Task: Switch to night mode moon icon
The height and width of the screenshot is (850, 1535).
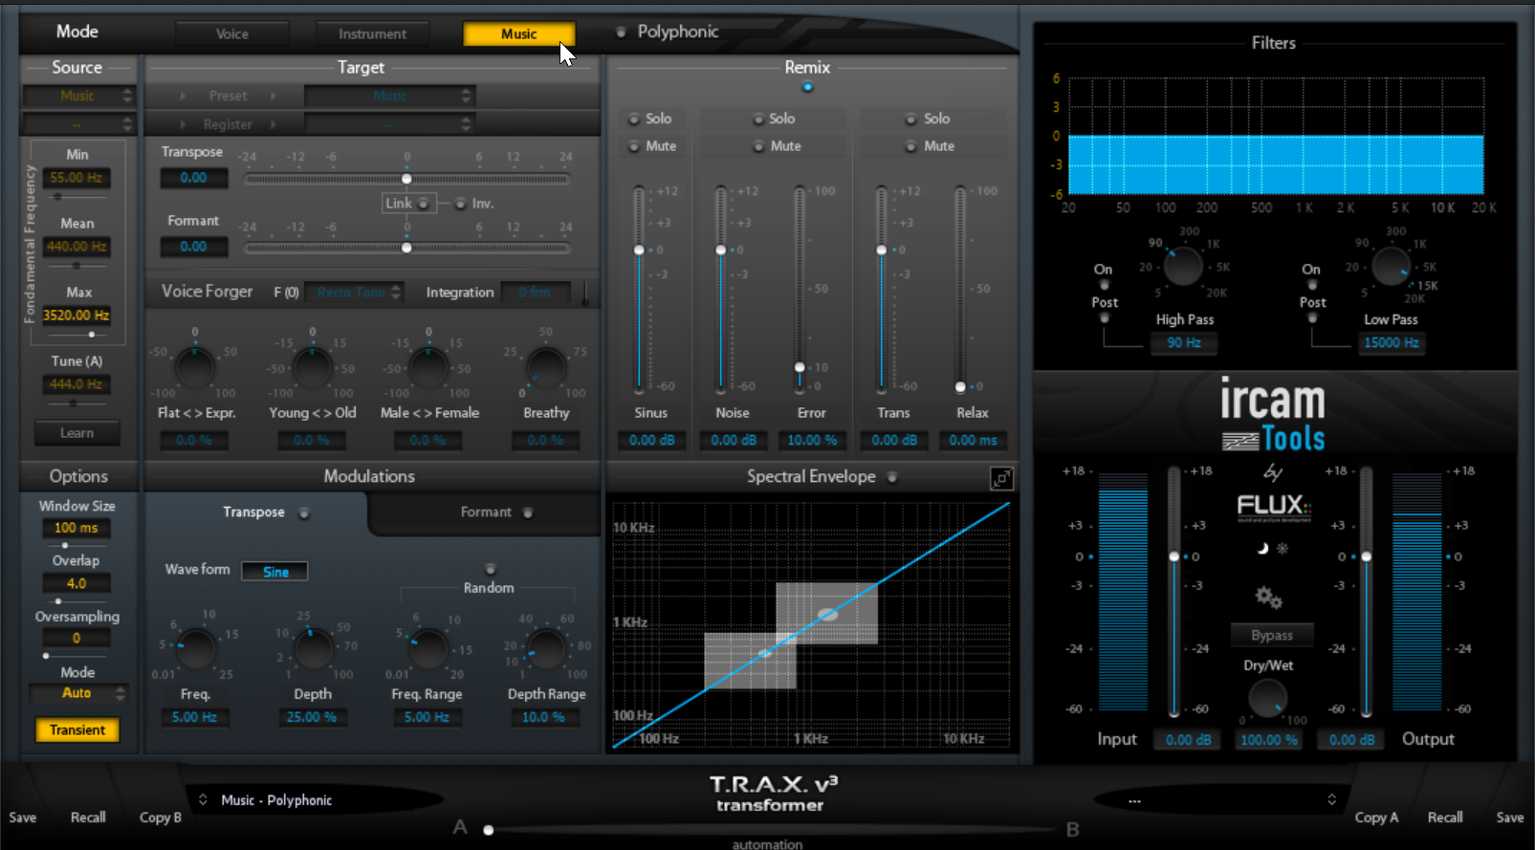Action: pos(1262,548)
